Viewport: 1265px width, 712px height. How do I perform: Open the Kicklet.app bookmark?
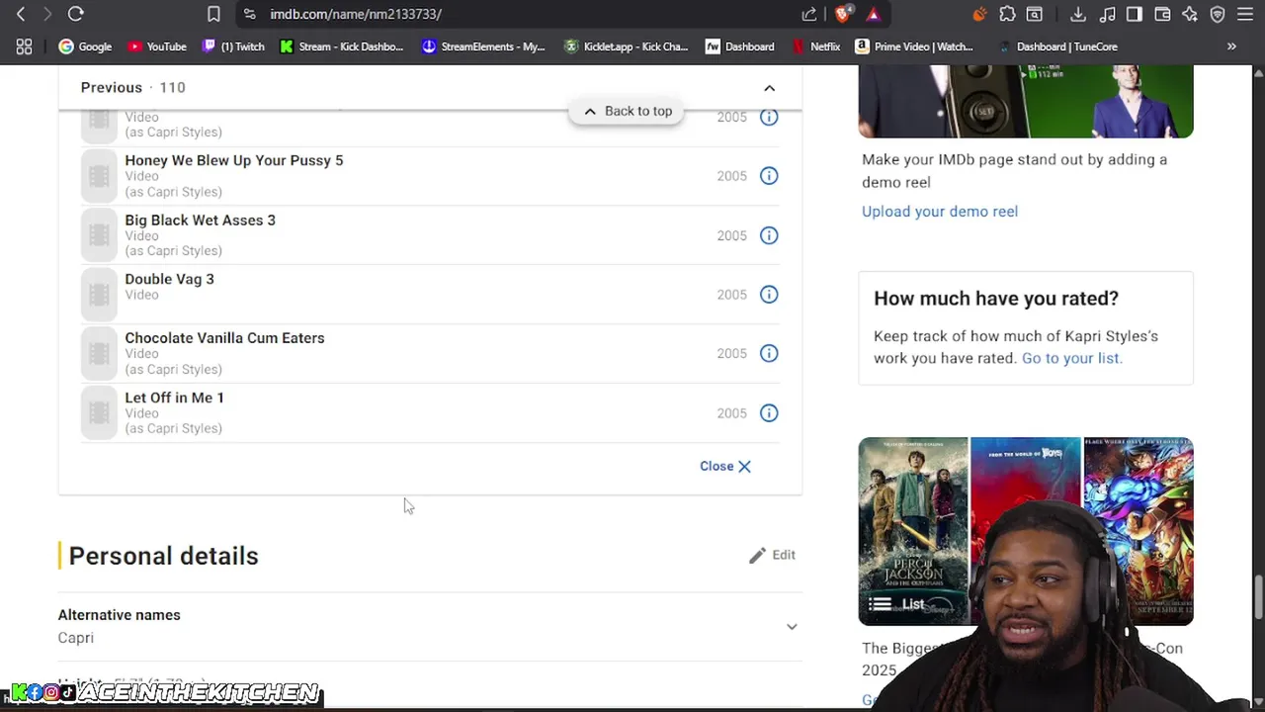click(626, 46)
